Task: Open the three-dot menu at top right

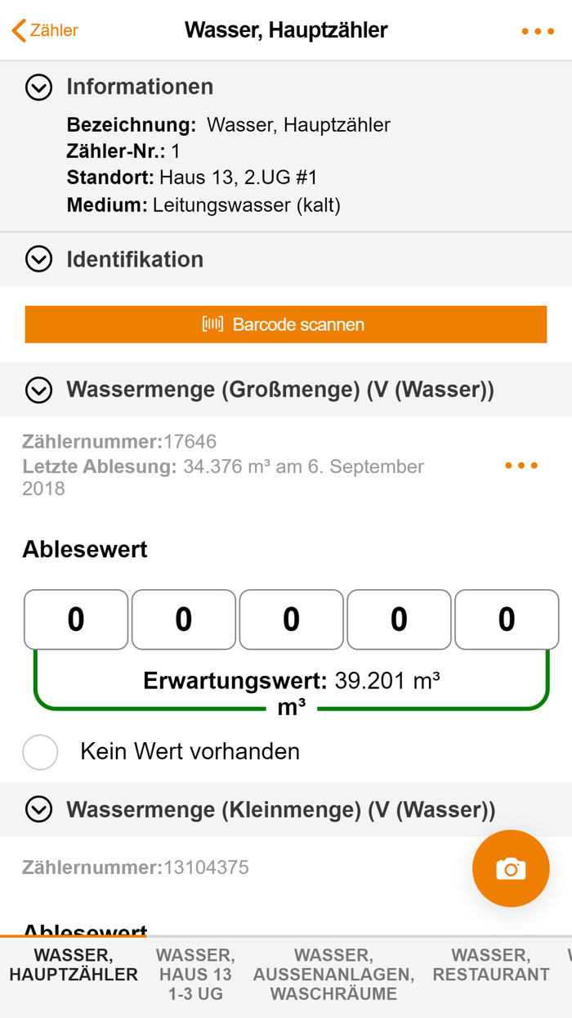Action: [x=537, y=30]
